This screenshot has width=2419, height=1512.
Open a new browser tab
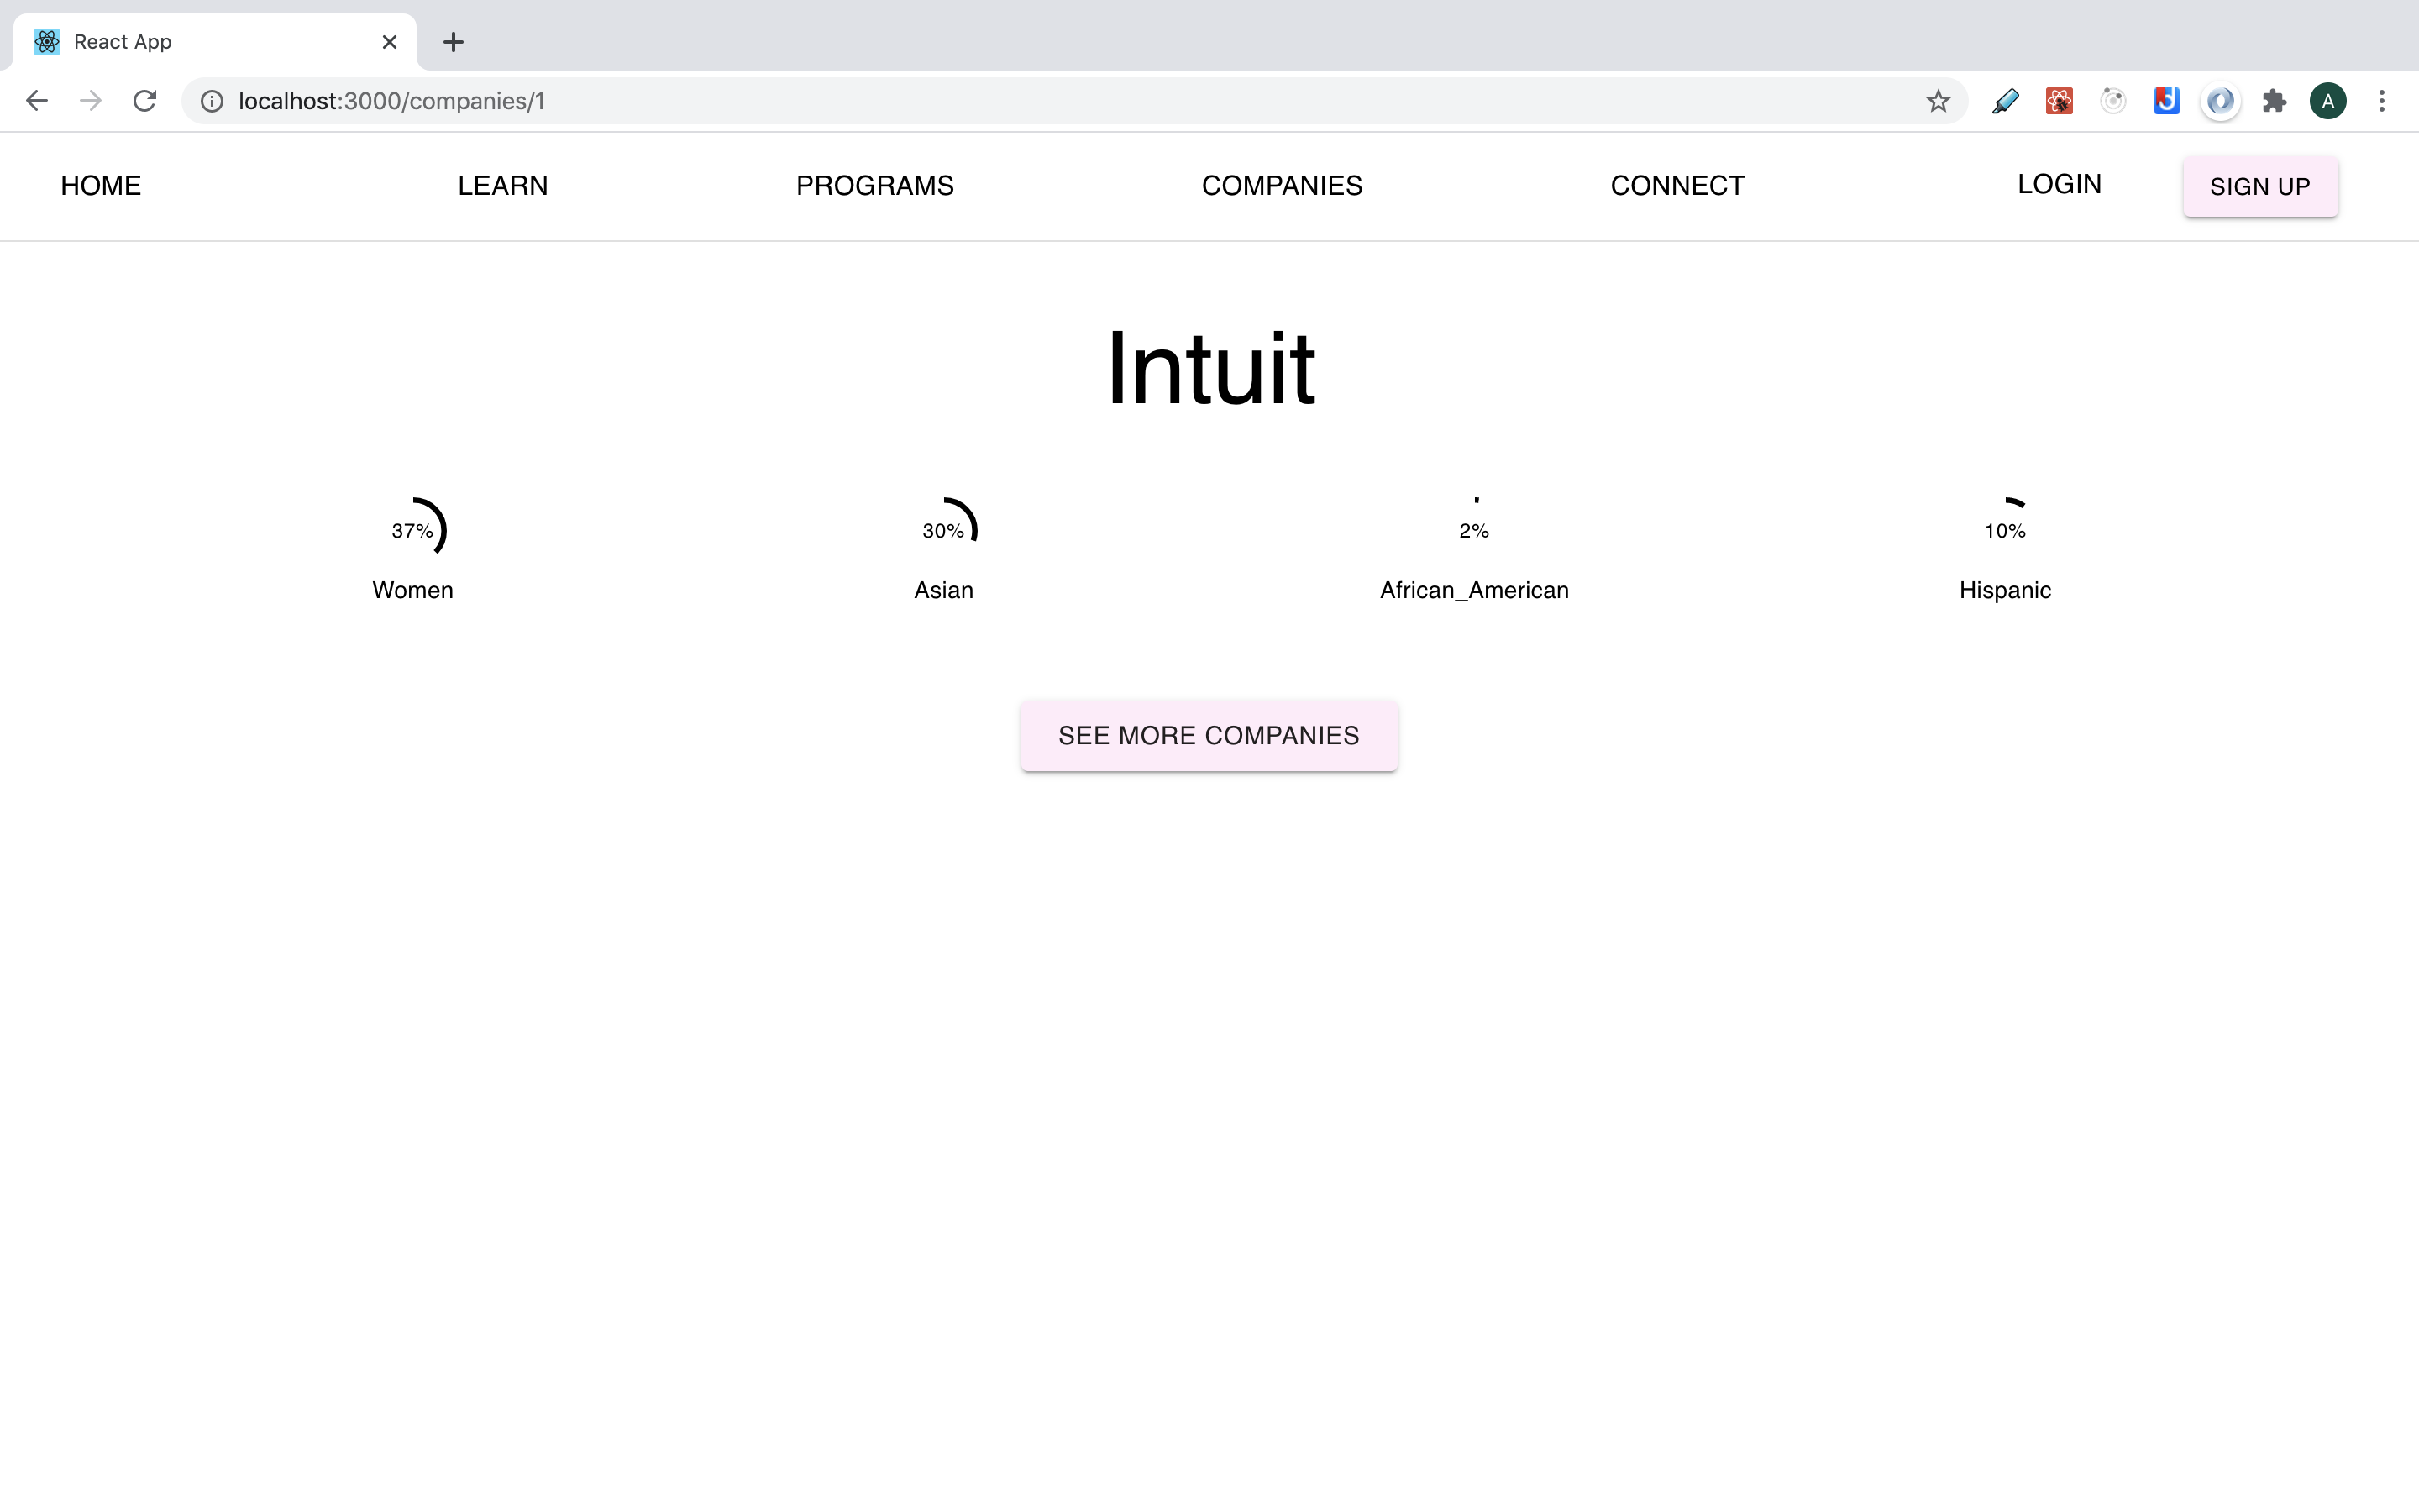[453, 42]
